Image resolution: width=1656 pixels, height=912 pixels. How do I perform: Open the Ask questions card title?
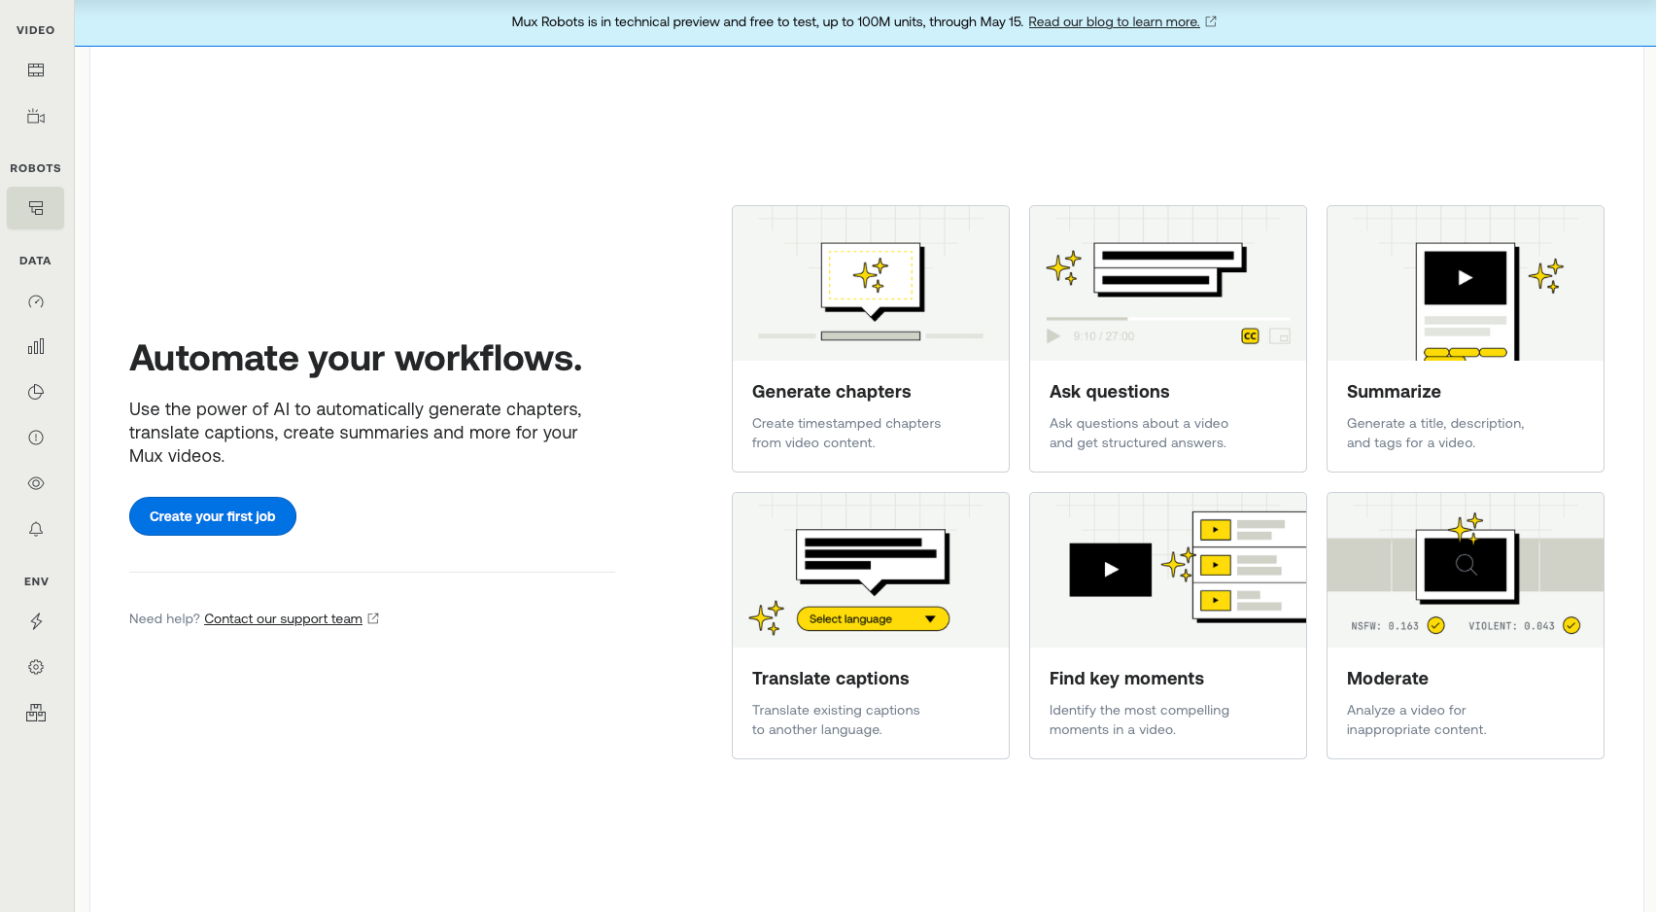coord(1109,392)
